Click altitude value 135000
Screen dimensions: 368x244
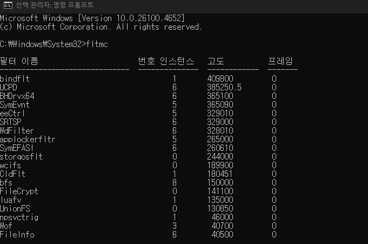[x=220, y=200]
